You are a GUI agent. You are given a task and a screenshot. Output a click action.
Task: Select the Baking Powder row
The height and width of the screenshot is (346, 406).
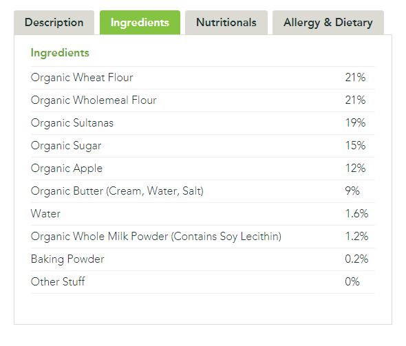(x=202, y=259)
